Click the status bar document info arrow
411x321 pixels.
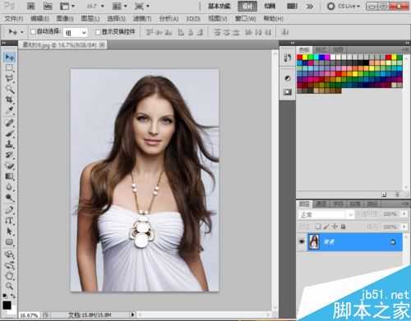pos(132,314)
